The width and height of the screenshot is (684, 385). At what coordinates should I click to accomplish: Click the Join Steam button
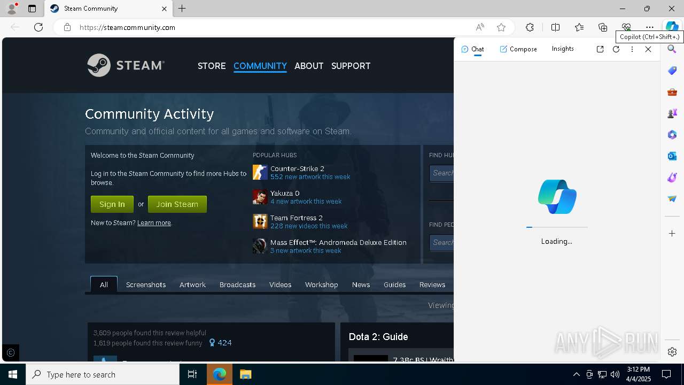coord(177,204)
